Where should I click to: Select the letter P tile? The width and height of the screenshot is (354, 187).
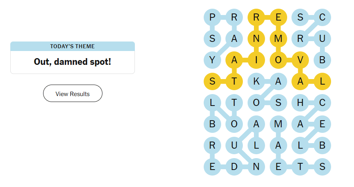point(212,17)
